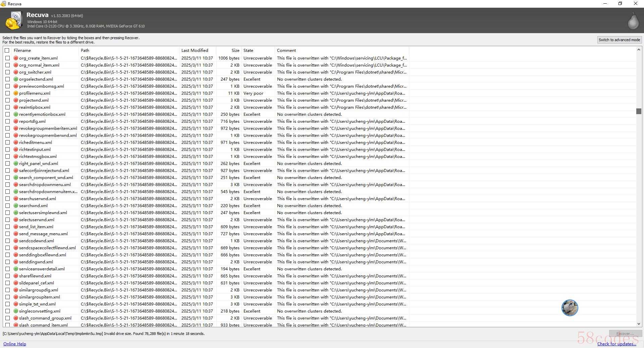Click the status bar scan result text
The width and height of the screenshot is (644, 348).
[x=104, y=334]
